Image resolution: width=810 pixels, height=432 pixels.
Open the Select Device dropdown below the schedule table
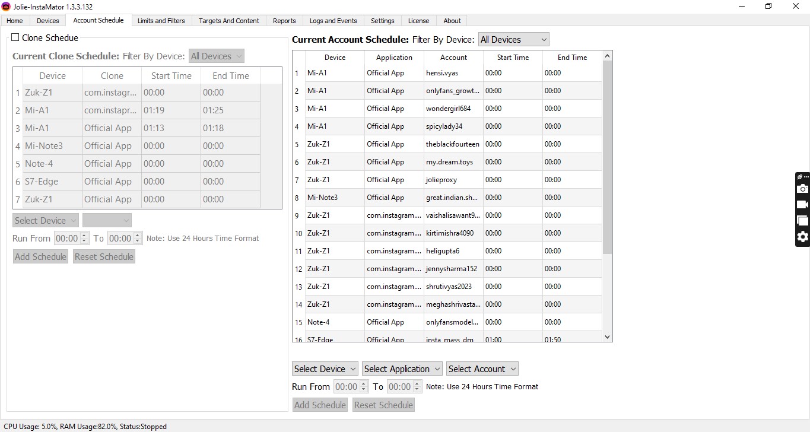point(324,368)
